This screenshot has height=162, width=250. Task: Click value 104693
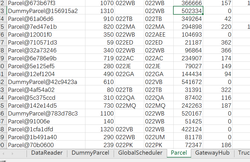(188, 34)
